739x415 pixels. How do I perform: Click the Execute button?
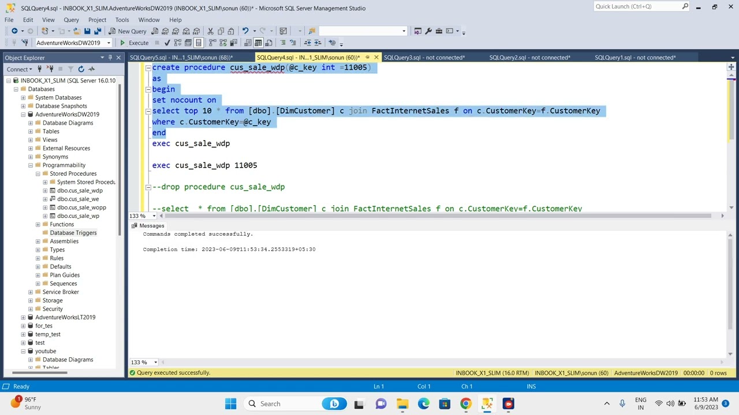(x=134, y=43)
